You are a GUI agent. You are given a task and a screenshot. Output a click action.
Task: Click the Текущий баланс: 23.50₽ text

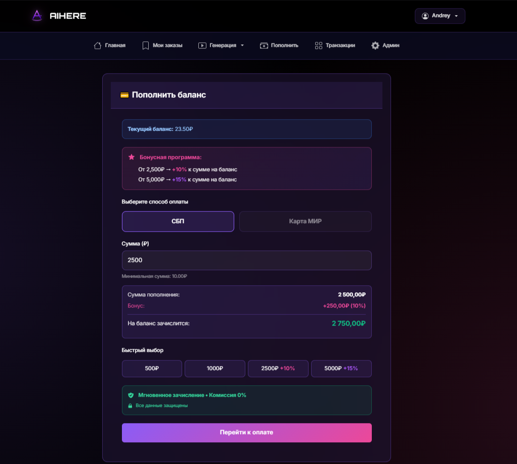(160, 129)
